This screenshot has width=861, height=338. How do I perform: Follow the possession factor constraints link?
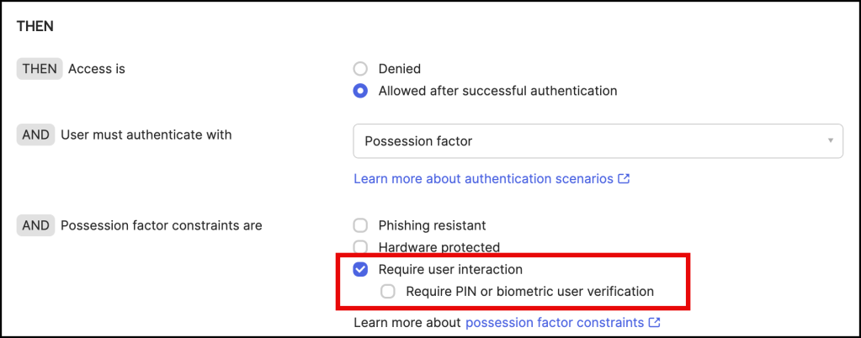tap(554, 322)
